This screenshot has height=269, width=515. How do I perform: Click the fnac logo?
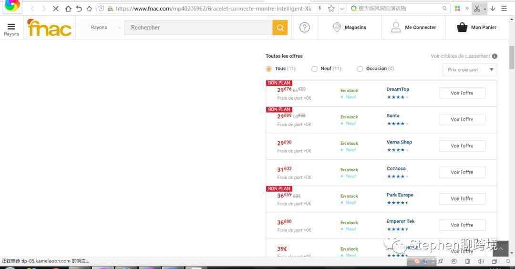coord(49,28)
